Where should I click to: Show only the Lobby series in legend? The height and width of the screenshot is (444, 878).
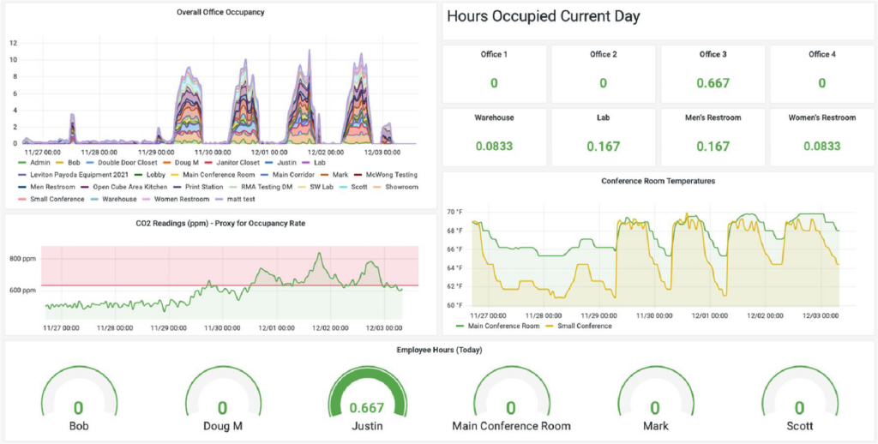click(x=156, y=174)
